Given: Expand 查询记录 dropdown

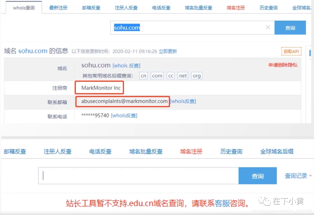Looking at the screenshot, I should [x=298, y=176].
